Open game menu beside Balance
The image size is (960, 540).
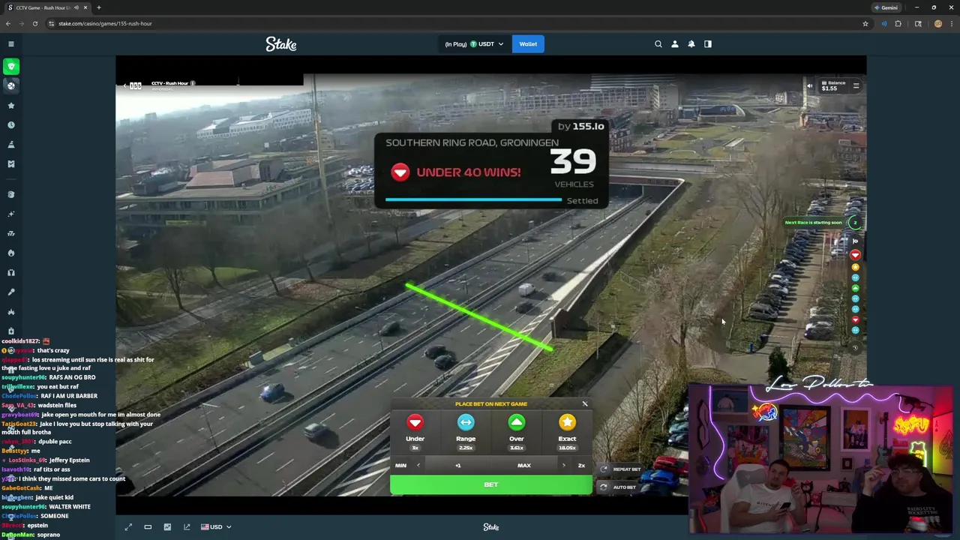[856, 86]
